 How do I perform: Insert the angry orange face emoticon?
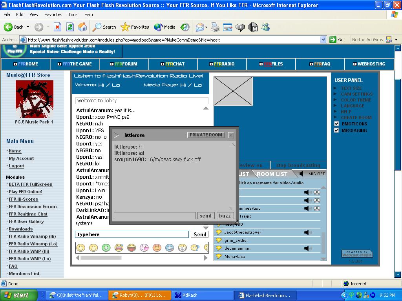click(x=157, y=248)
